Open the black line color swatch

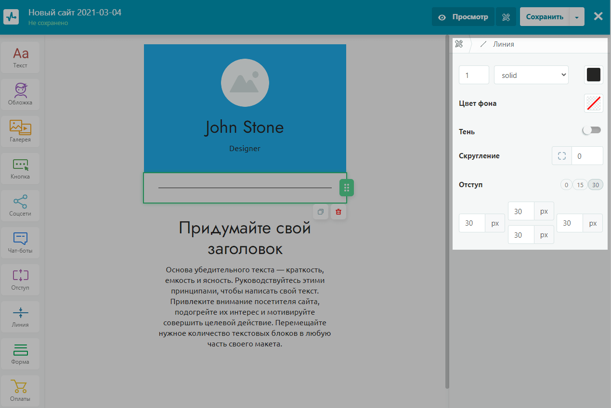point(593,75)
